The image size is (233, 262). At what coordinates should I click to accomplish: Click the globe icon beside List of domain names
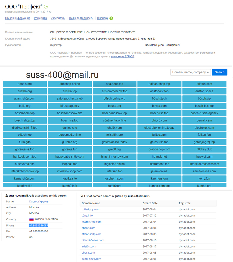(82, 196)
